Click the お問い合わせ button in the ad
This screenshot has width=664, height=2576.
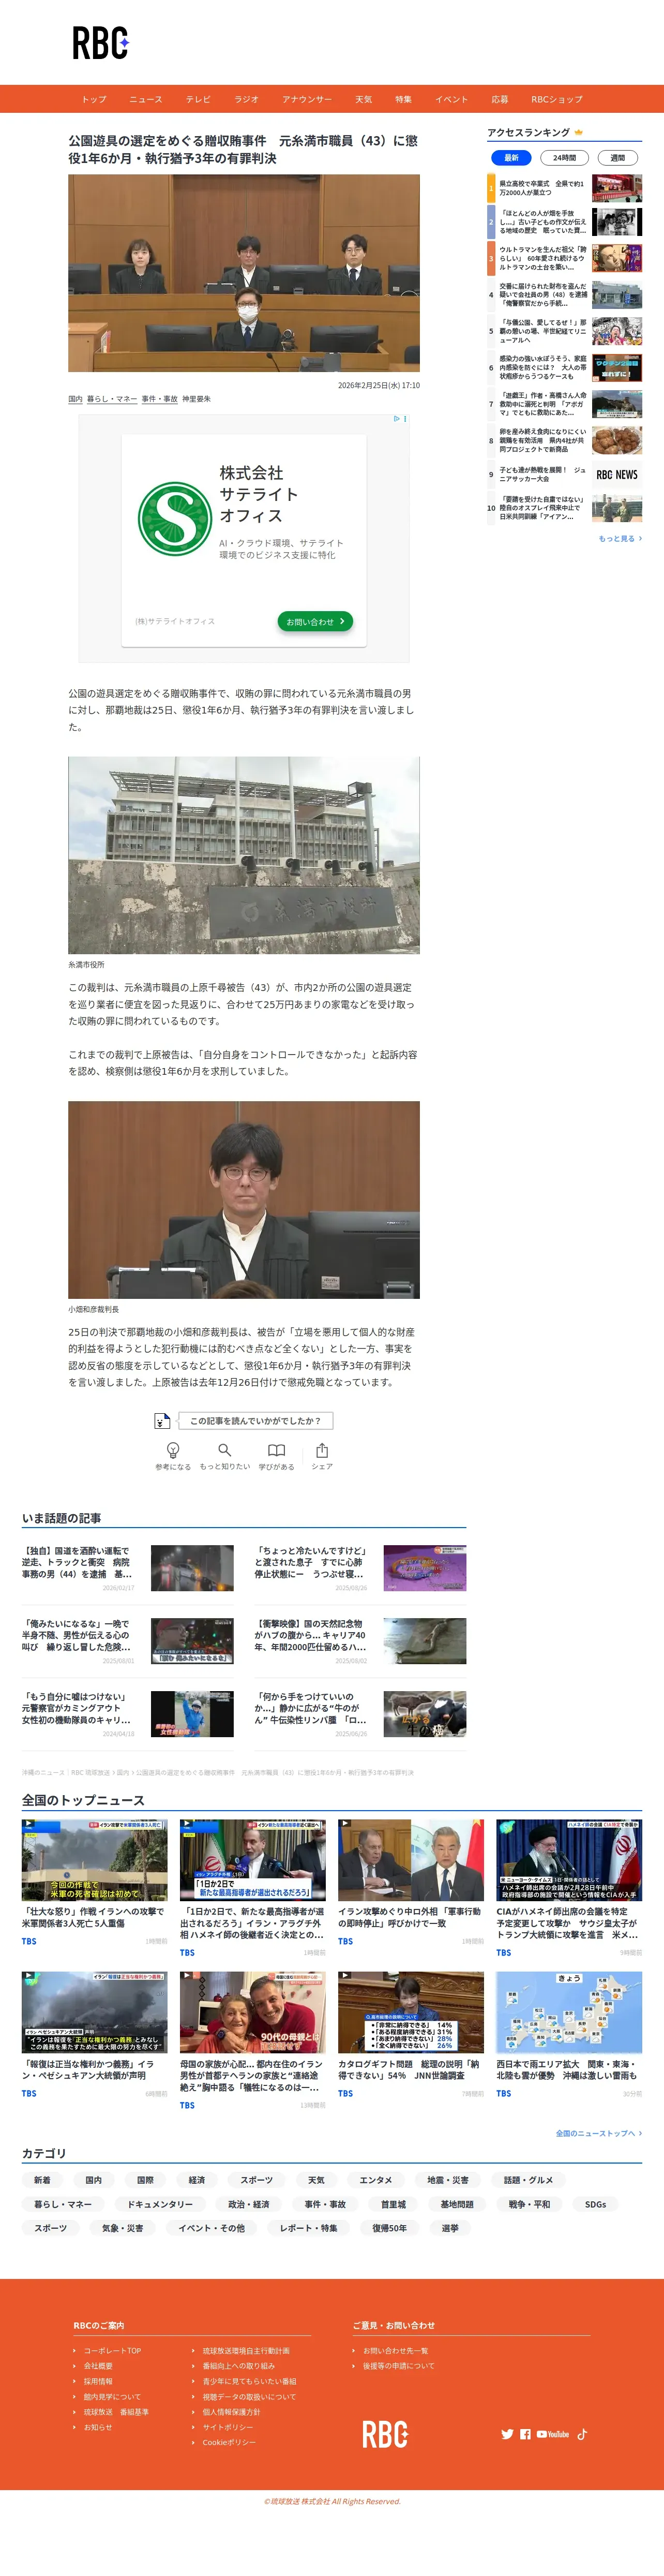315,621
